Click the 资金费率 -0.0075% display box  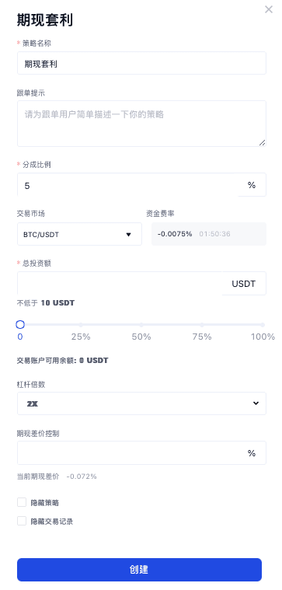pos(209,234)
